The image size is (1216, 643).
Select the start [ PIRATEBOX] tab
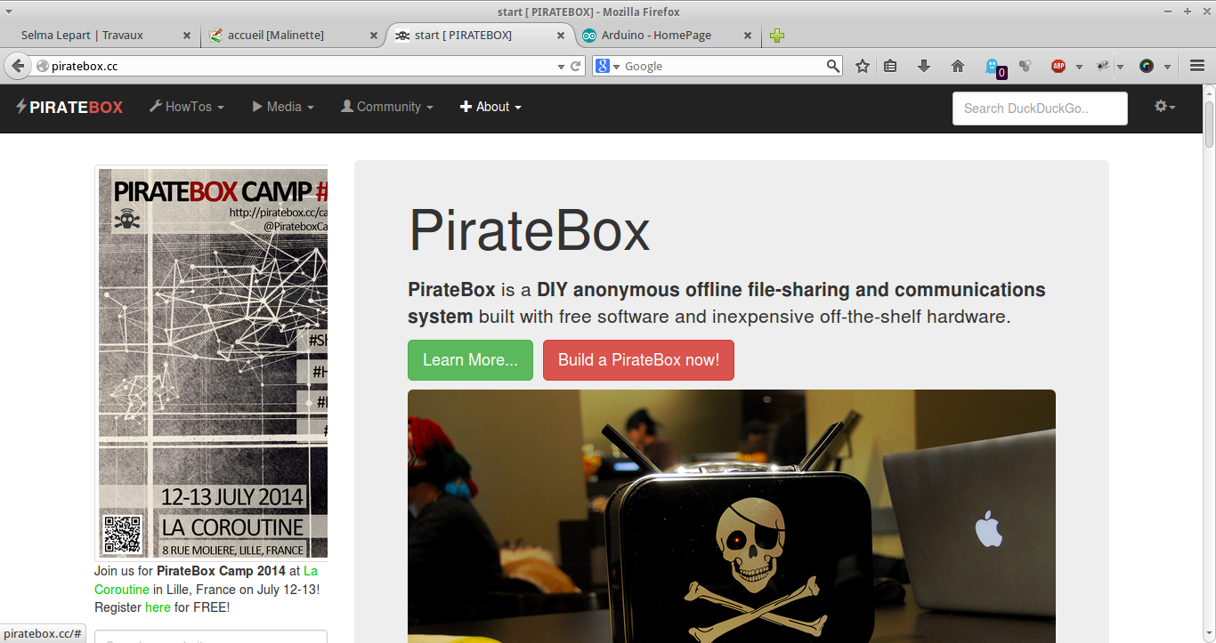tap(480, 36)
